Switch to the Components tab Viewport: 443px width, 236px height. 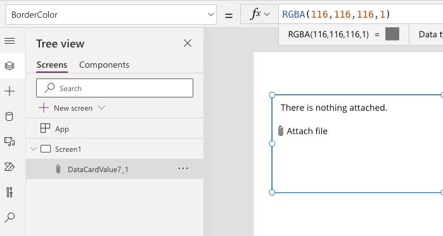click(104, 65)
